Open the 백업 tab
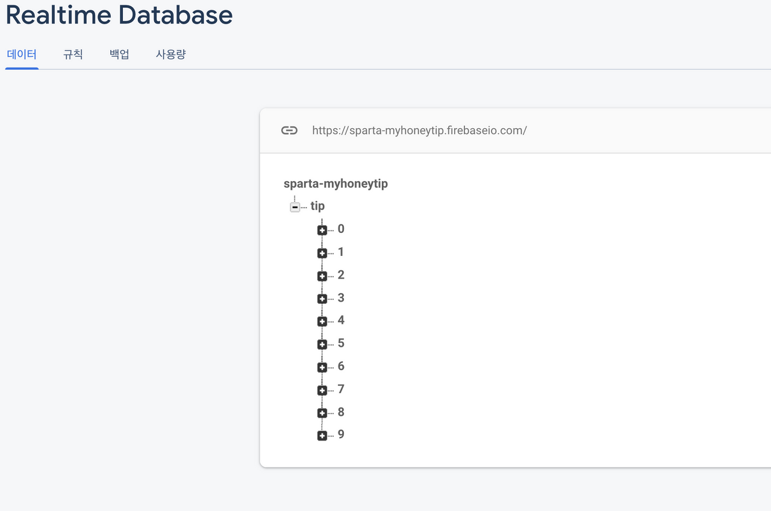771x511 pixels. tap(119, 55)
